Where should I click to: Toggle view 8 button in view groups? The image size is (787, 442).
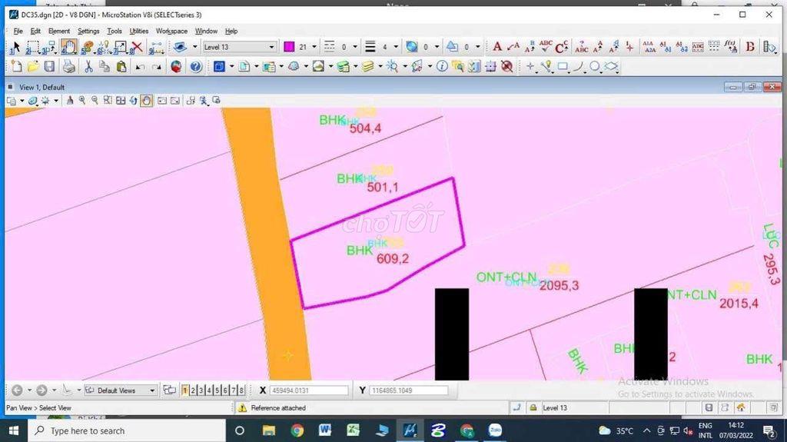pyautogui.click(x=241, y=390)
